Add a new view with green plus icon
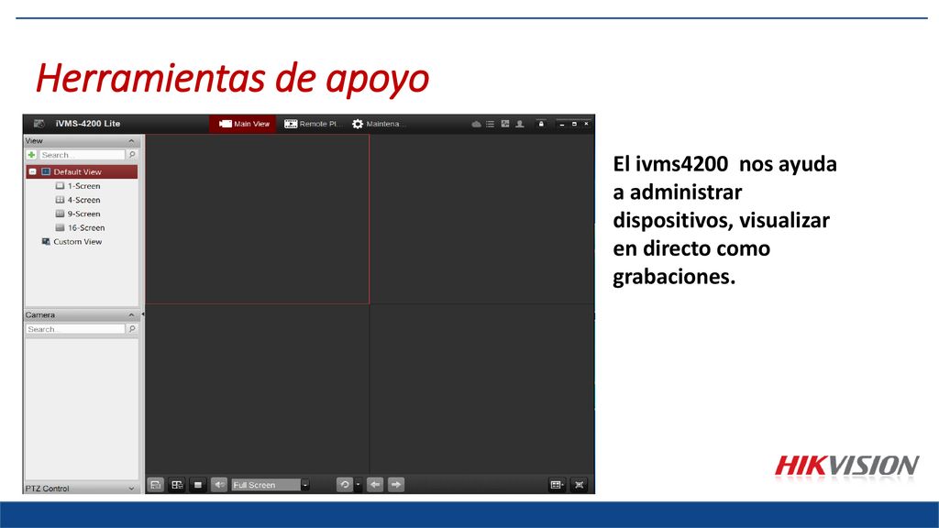 point(32,154)
